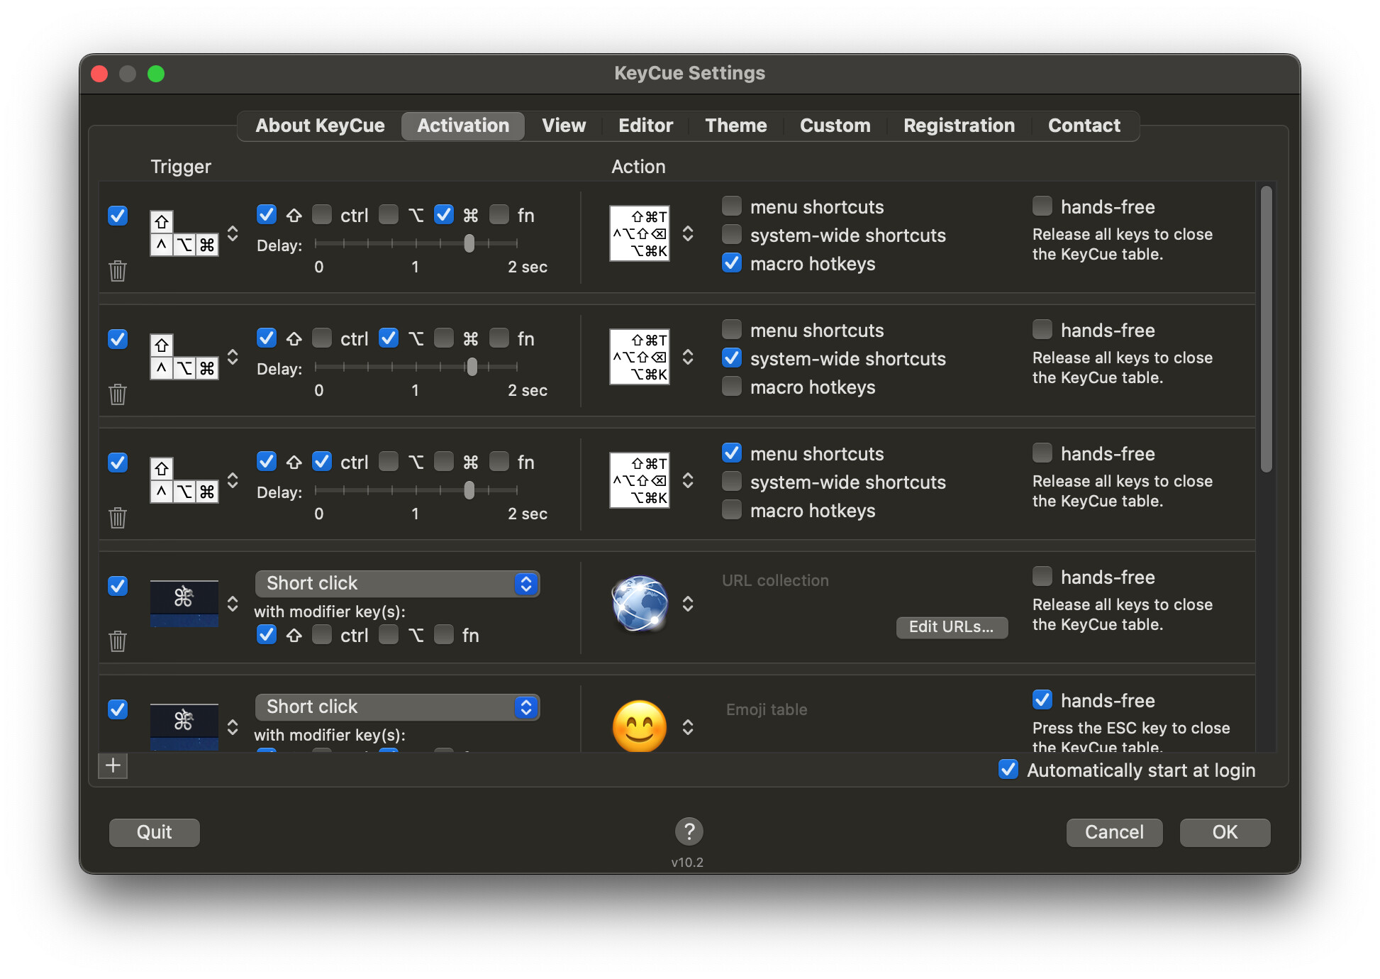The height and width of the screenshot is (979, 1380).
Task: Click trash icon for the shift-option trigger row
Action: 118,394
